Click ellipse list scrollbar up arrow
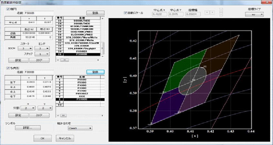Screen dimensions: 273x145 (x=103, y=18)
